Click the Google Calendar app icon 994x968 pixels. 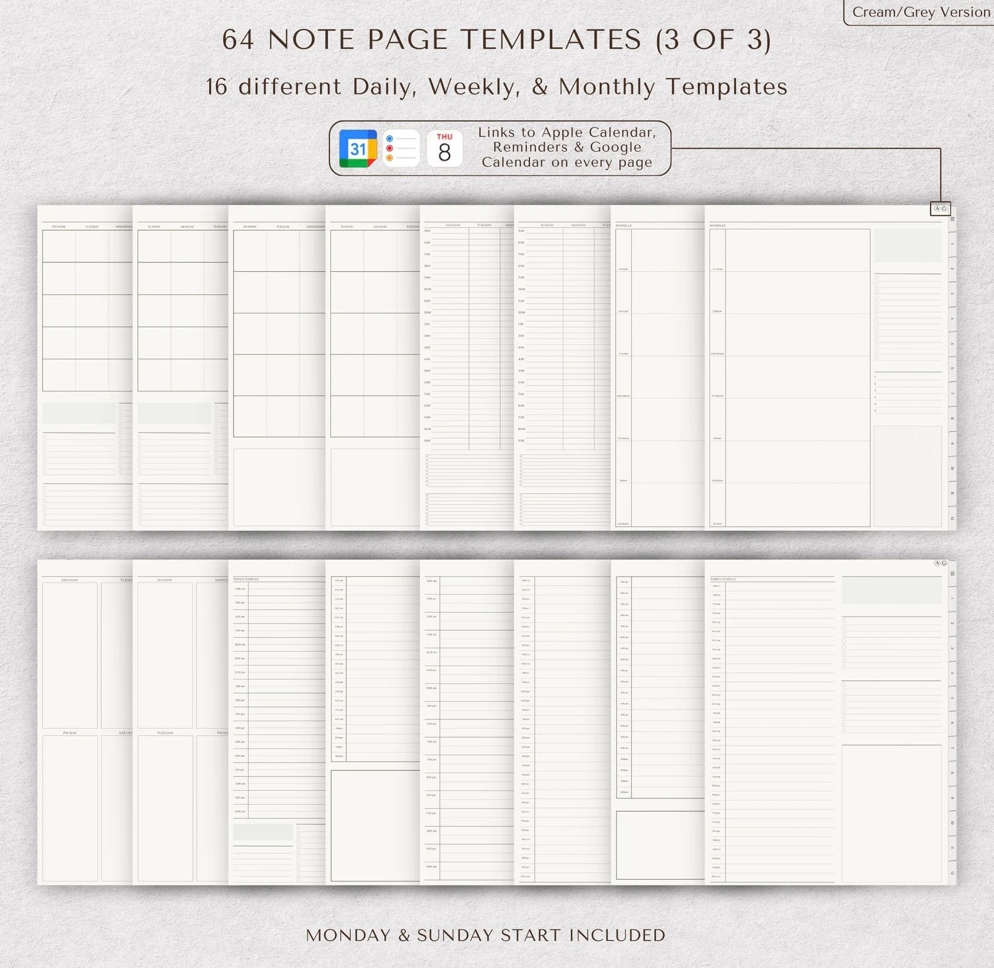[x=357, y=149]
